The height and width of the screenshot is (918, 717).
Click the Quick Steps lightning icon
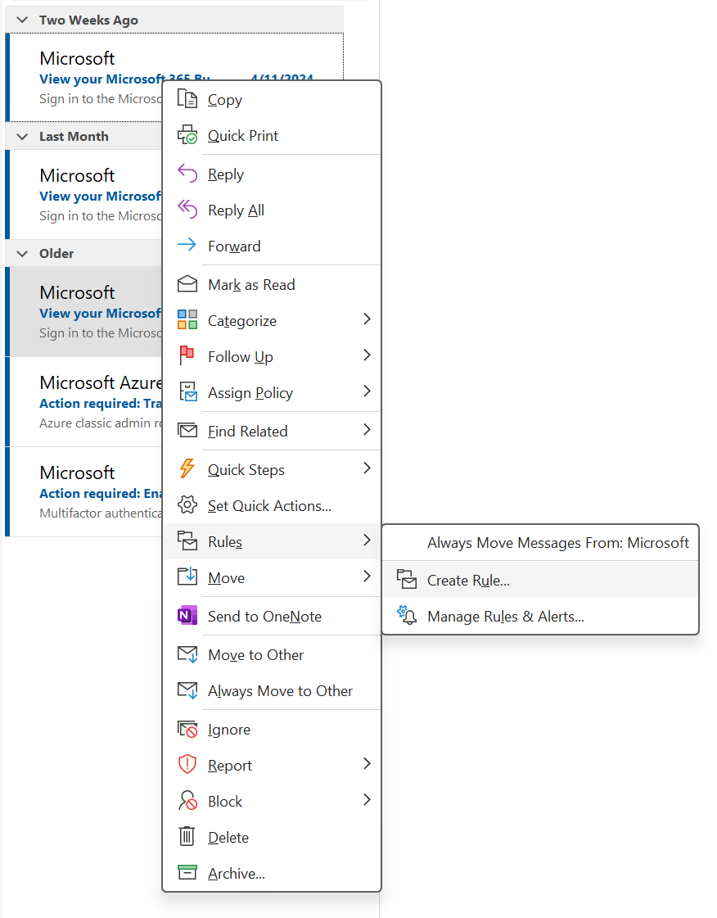187,468
